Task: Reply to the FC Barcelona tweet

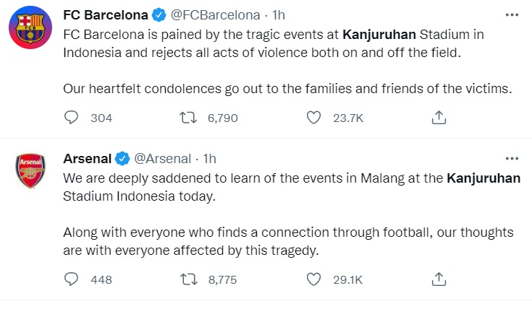Action: pos(71,118)
